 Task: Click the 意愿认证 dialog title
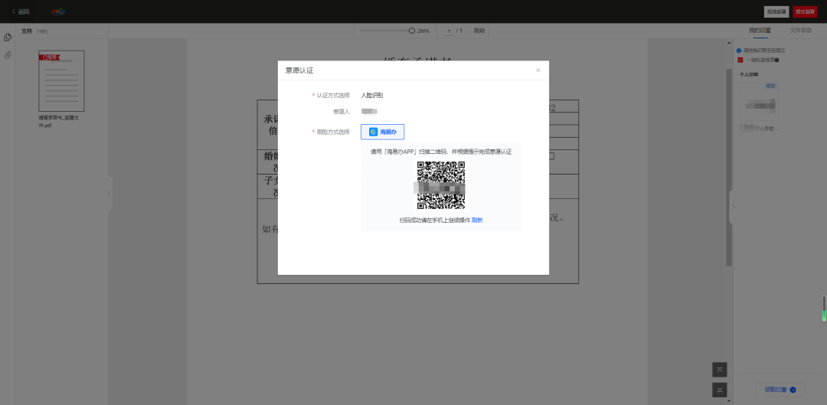coord(299,70)
